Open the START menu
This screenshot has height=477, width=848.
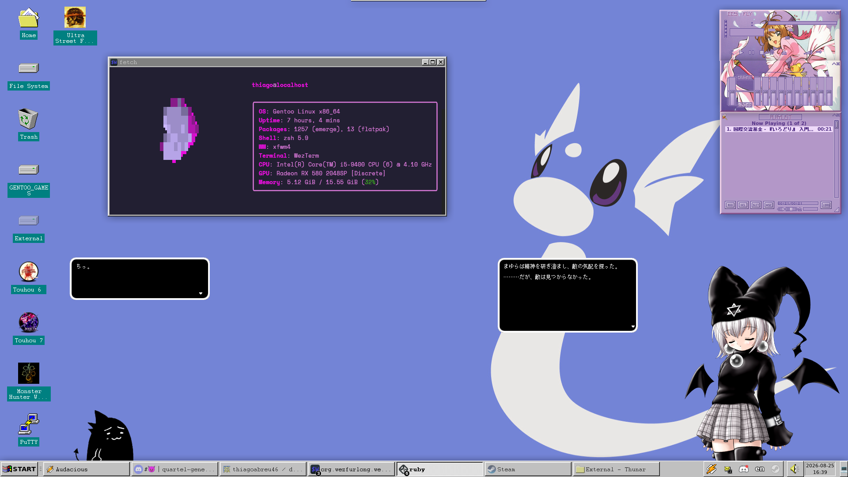pos(19,469)
